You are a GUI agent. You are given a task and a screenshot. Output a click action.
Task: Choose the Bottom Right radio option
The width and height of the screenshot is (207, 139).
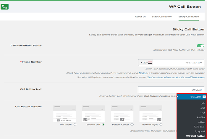coord(160,125)
